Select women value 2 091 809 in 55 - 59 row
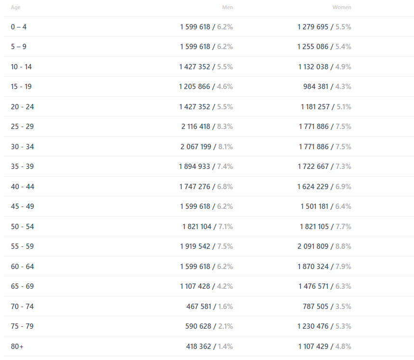The image size is (414, 360). pyautogui.click(x=313, y=246)
